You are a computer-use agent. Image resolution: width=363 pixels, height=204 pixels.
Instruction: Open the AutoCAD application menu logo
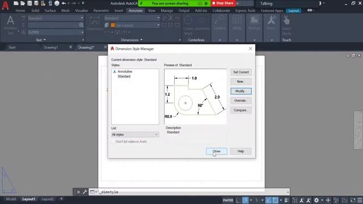[x=5, y=5]
